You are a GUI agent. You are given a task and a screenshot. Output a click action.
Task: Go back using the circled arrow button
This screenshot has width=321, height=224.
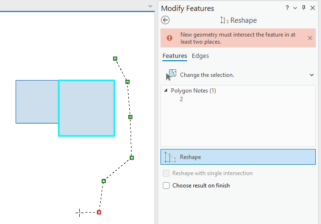(165, 20)
